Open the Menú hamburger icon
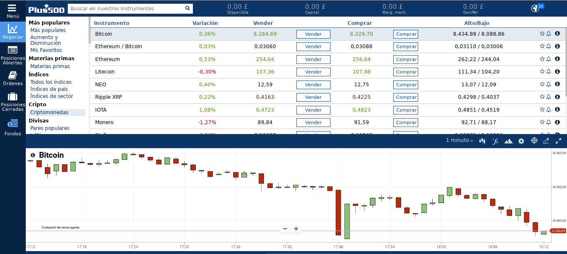This screenshot has height=254, width=567. pos(12,8)
